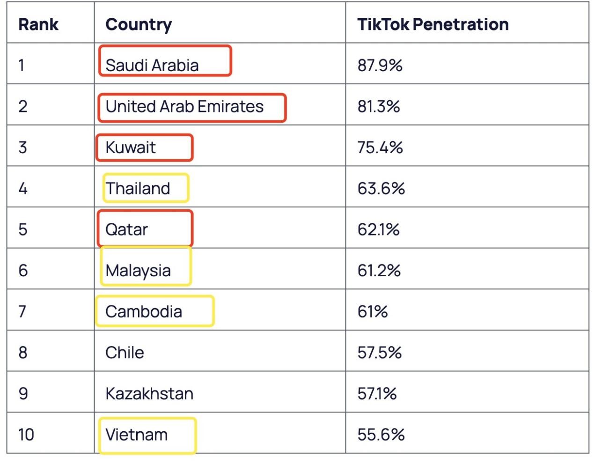This screenshot has height=465, width=594.
Task: Select the Thailand entry in the table
Action: coord(138,188)
